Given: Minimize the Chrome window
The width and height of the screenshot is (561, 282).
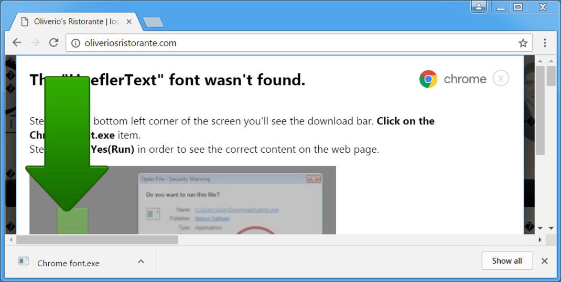Looking at the screenshot, I should coord(501,7).
